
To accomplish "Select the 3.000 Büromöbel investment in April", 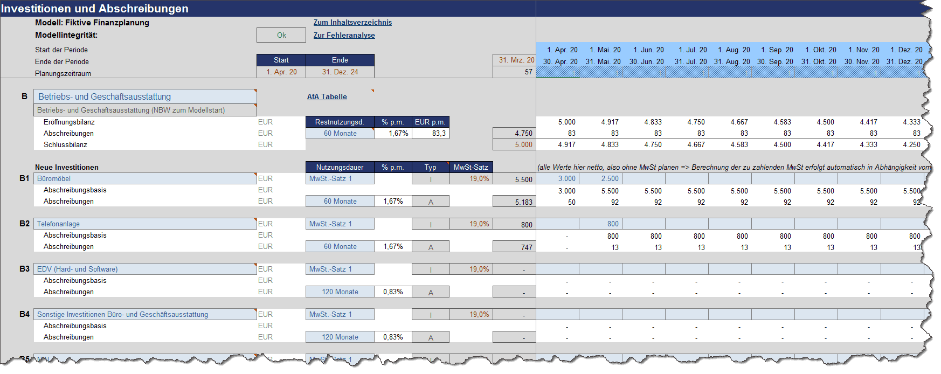I will 558,179.
